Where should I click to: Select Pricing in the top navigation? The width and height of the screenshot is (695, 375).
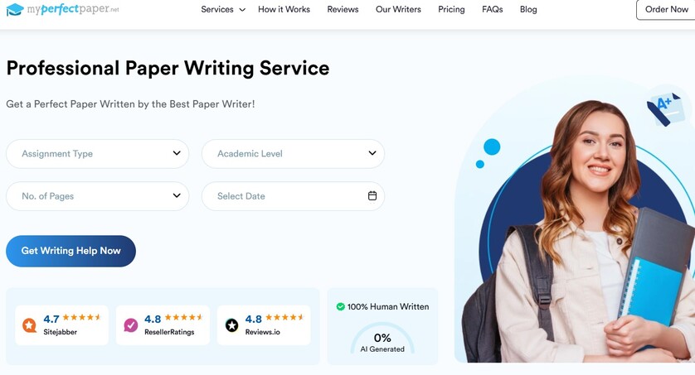click(451, 9)
